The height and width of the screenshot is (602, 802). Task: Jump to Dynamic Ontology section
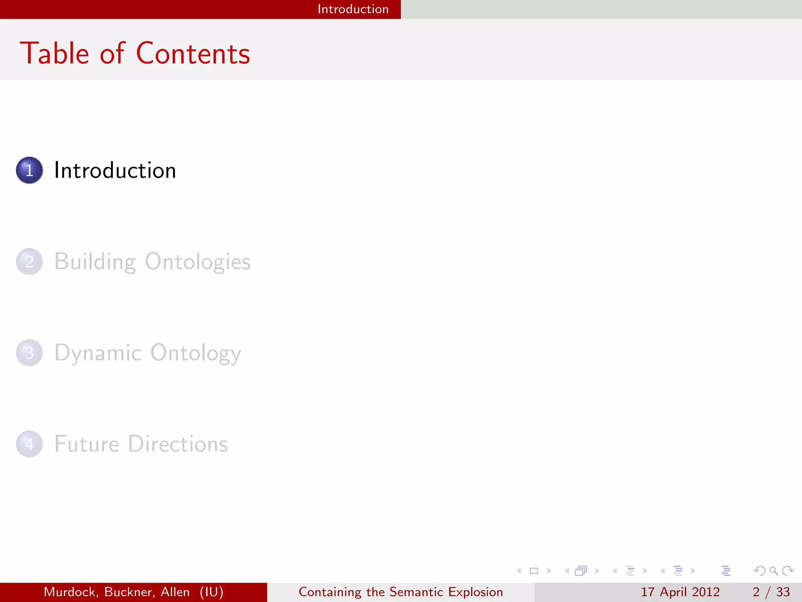(147, 353)
